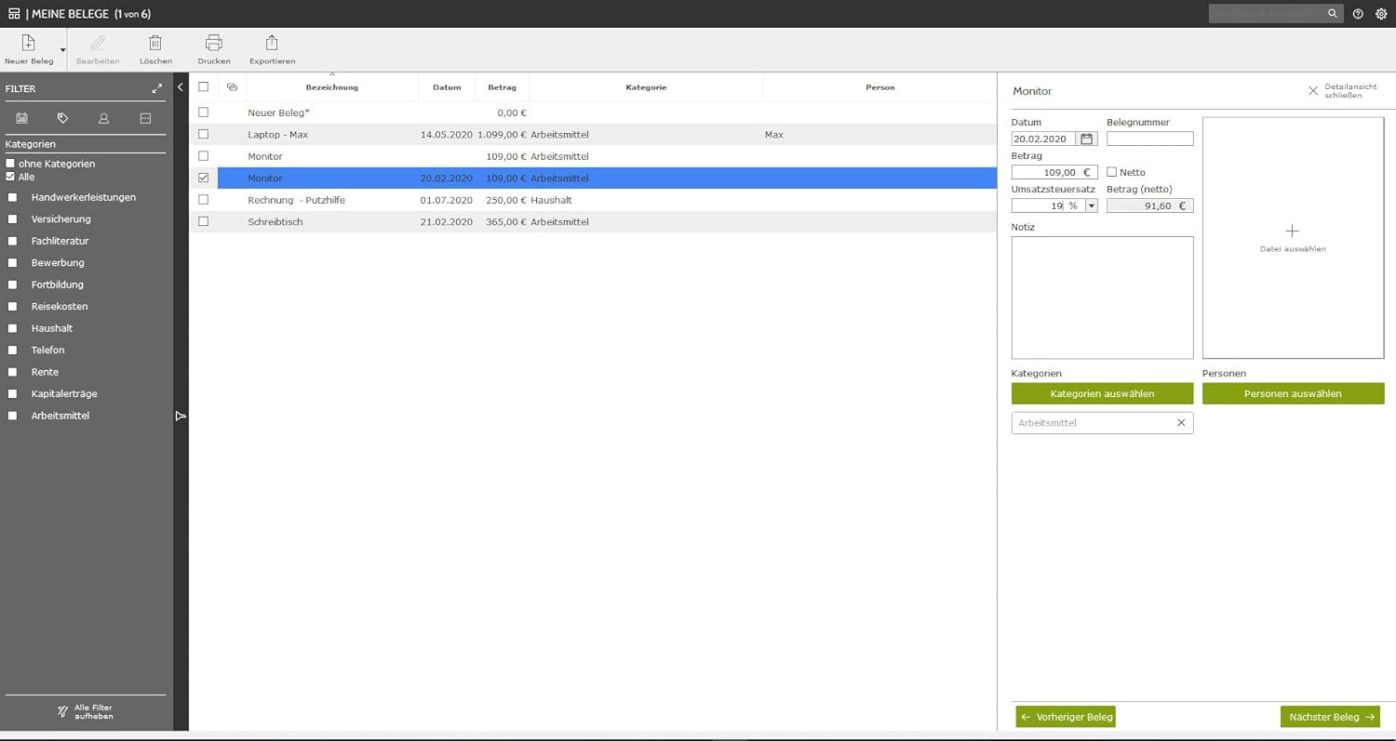Click the Drucken printer icon
This screenshot has width=1396, height=741.
coord(214,43)
